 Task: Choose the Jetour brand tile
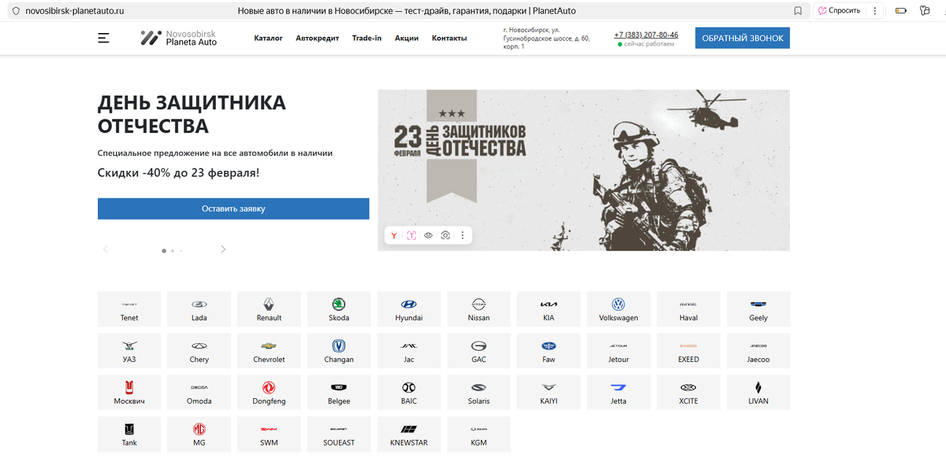[619, 350]
